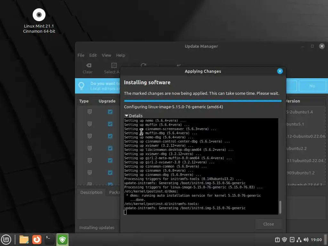
Task: Click the update shield tray icon
Action: (284, 240)
